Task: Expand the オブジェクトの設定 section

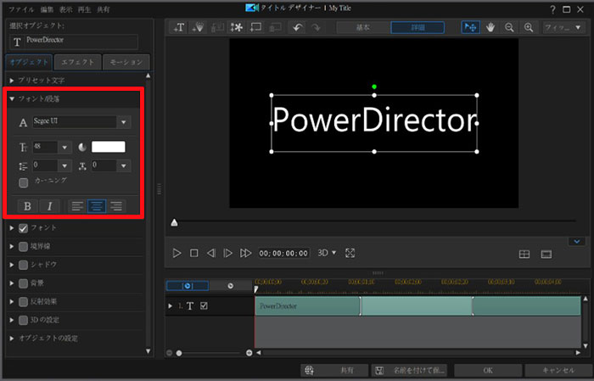Action: click(x=12, y=339)
